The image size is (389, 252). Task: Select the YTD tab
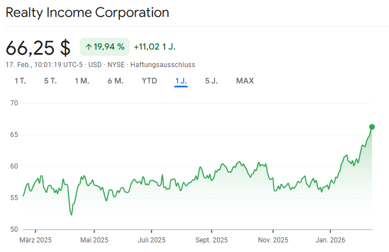pyautogui.click(x=149, y=81)
